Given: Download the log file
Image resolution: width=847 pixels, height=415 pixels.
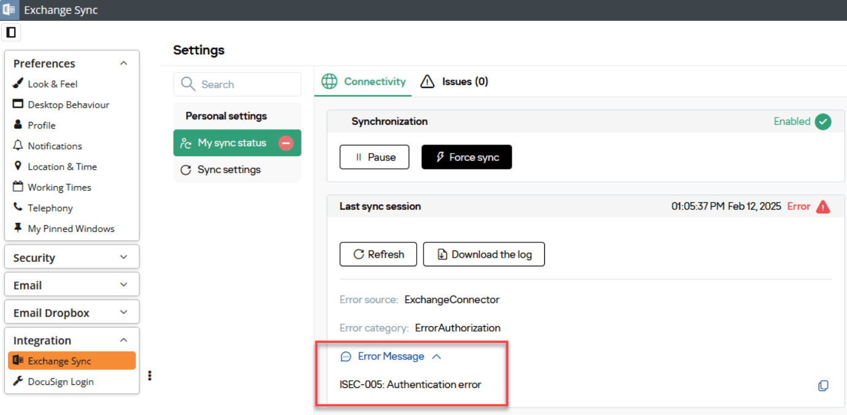Looking at the screenshot, I should coord(484,255).
